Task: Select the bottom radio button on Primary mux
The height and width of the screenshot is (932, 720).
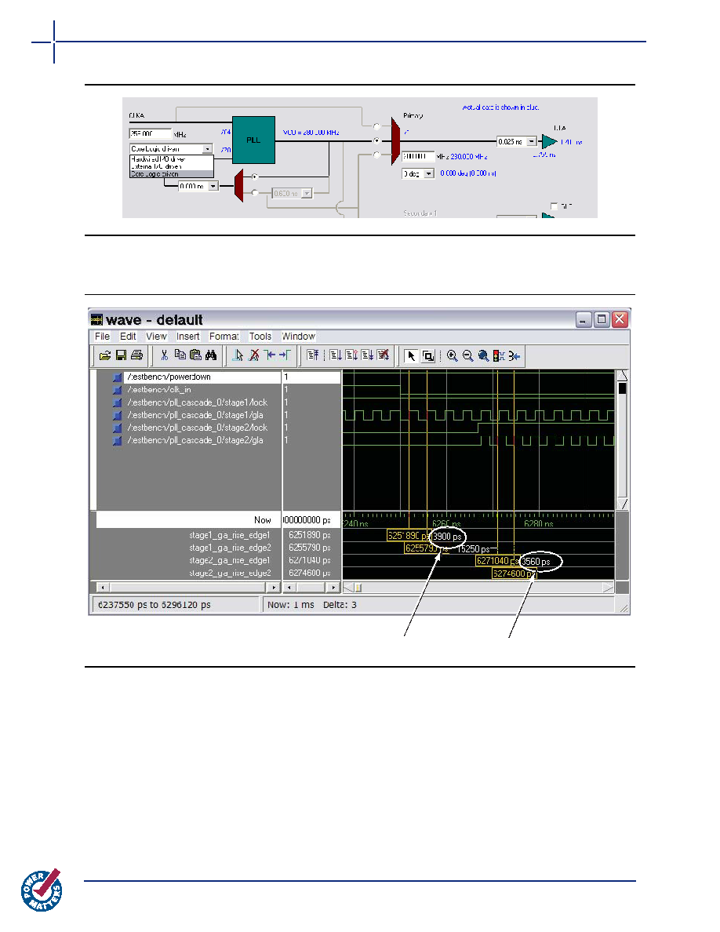Action: pos(376,155)
